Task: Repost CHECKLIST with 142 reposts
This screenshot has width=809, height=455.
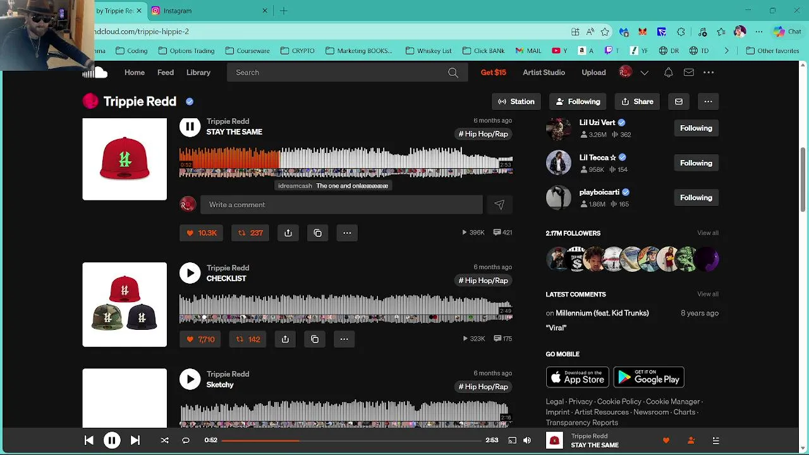Action: coord(248,339)
